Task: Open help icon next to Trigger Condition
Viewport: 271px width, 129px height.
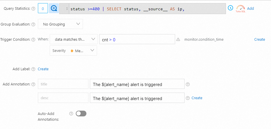Action: [34, 40]
